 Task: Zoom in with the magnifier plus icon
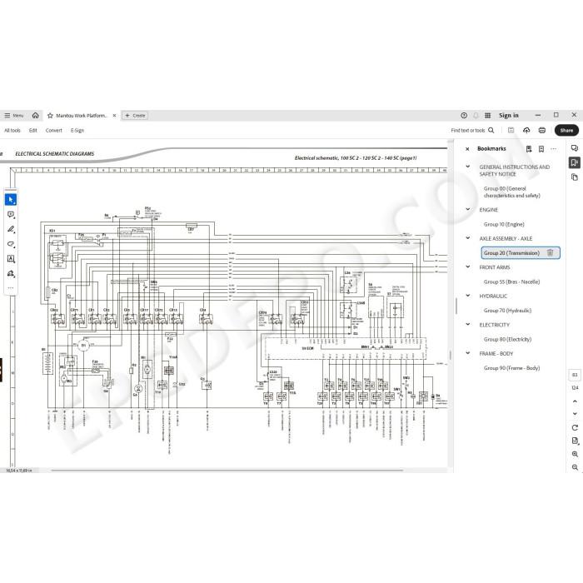[575, 454]
